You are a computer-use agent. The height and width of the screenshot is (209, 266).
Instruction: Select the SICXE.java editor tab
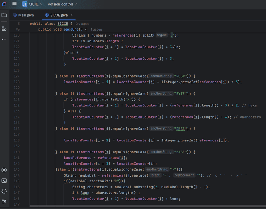pos(59,15)
